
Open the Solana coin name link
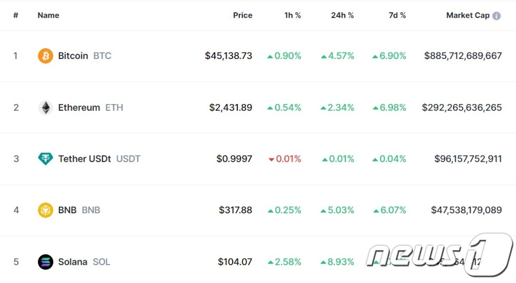click(73, 262)
